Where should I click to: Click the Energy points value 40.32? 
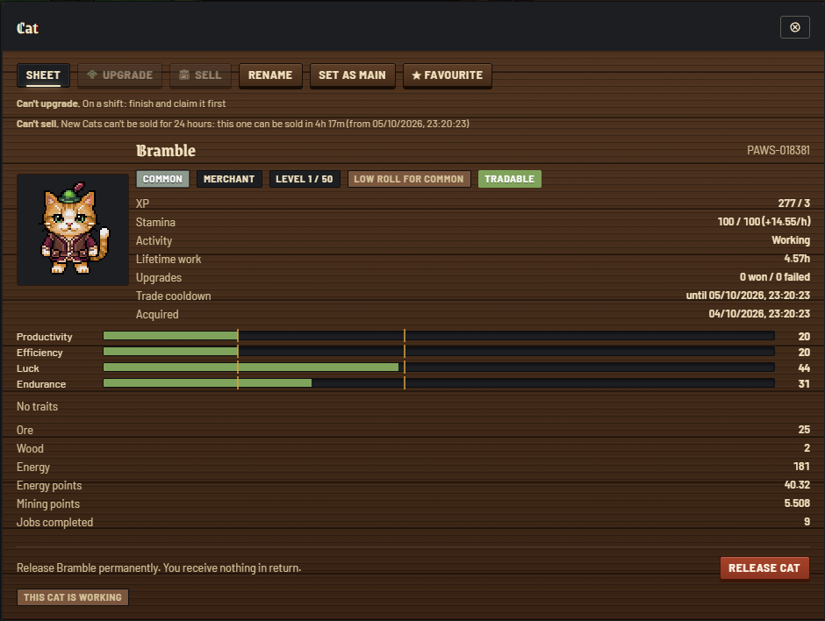[797, 485]
